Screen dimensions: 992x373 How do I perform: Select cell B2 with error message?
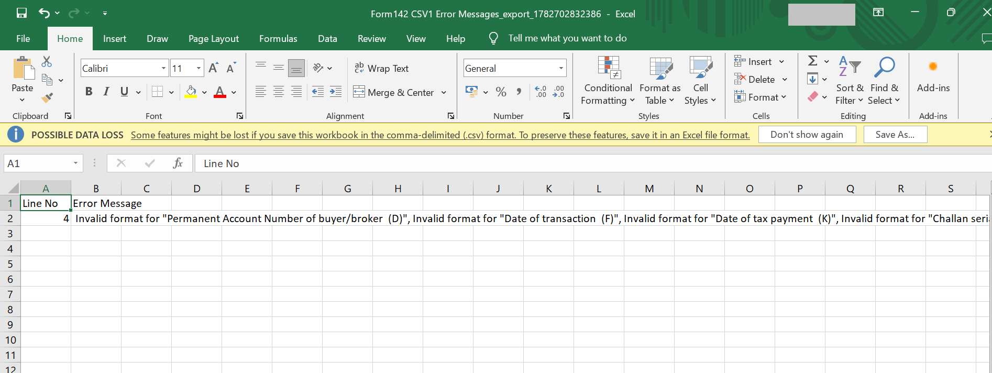point(96,218)
